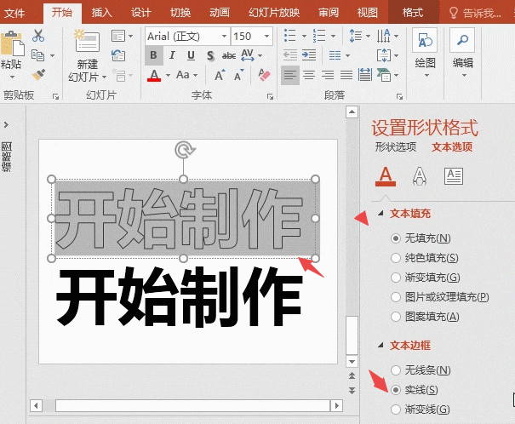The height and width of the screenshot is (424, 515).
Task: Select 图案填充(A) radio button
Action: click(396, 317)
